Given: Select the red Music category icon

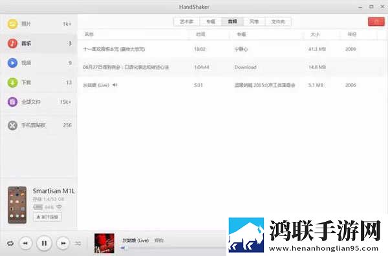Looking at the screenshot, I should point(12,43).
